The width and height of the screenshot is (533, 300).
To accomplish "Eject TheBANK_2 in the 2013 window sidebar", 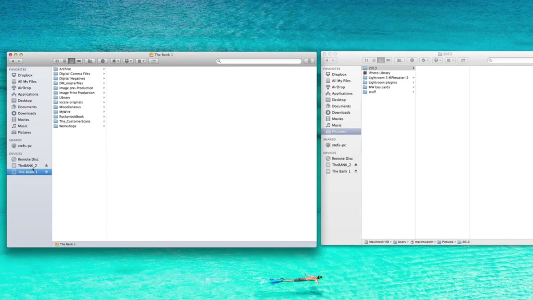I will pos(356,165).
